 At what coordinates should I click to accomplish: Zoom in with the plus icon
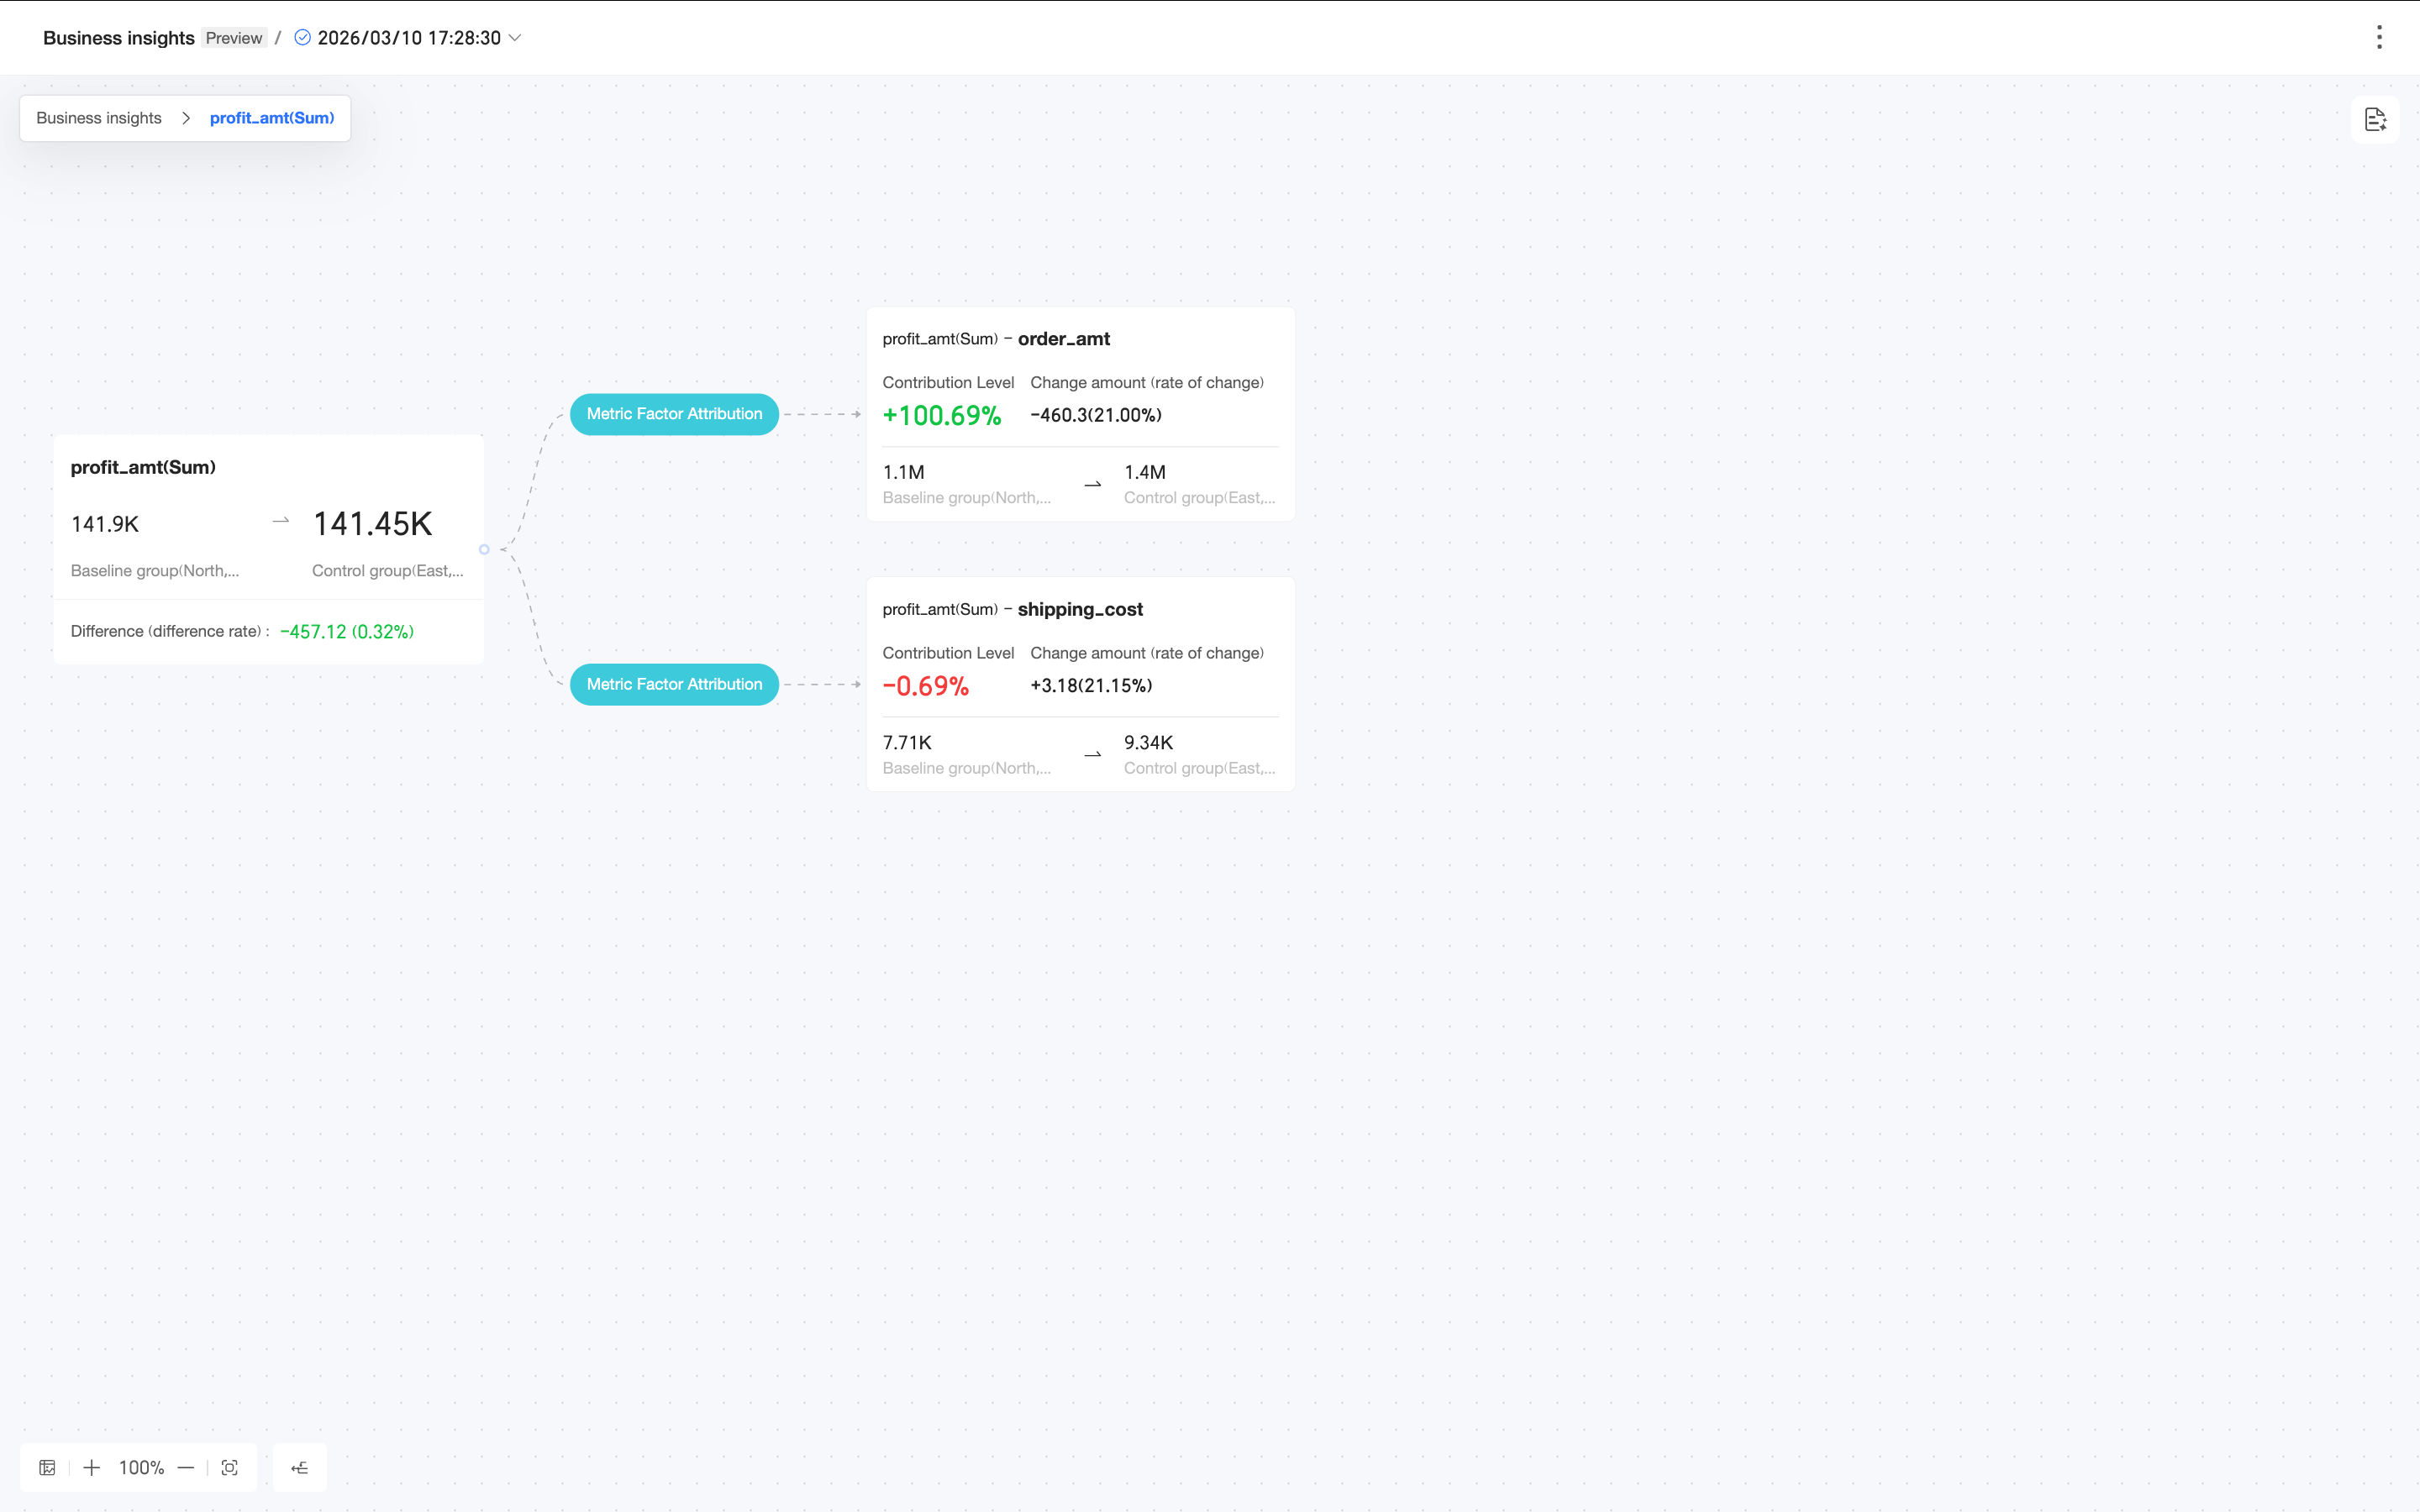coord(92,1467)
